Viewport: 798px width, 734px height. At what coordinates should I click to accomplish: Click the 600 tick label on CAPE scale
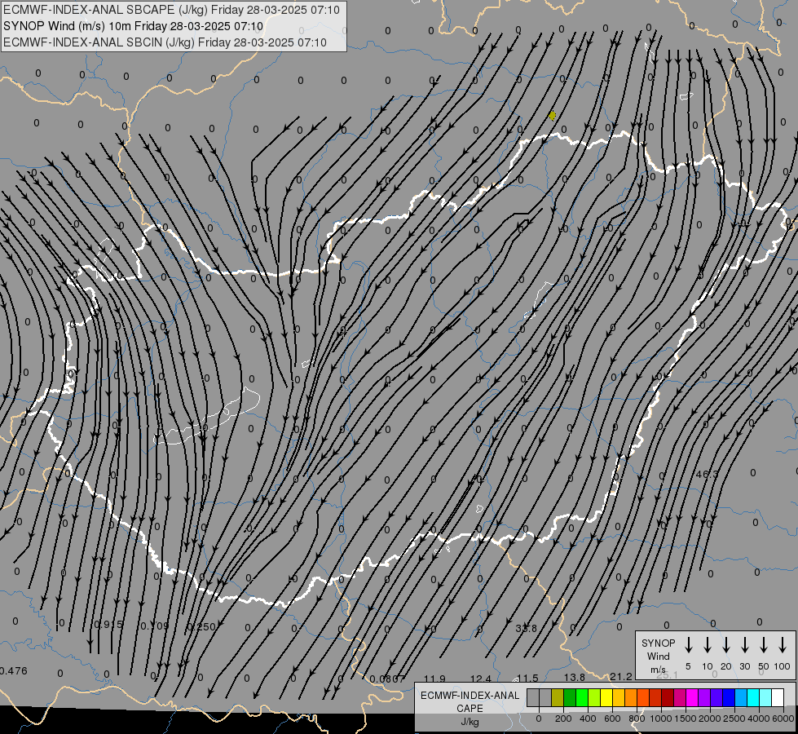coord(612,719)
